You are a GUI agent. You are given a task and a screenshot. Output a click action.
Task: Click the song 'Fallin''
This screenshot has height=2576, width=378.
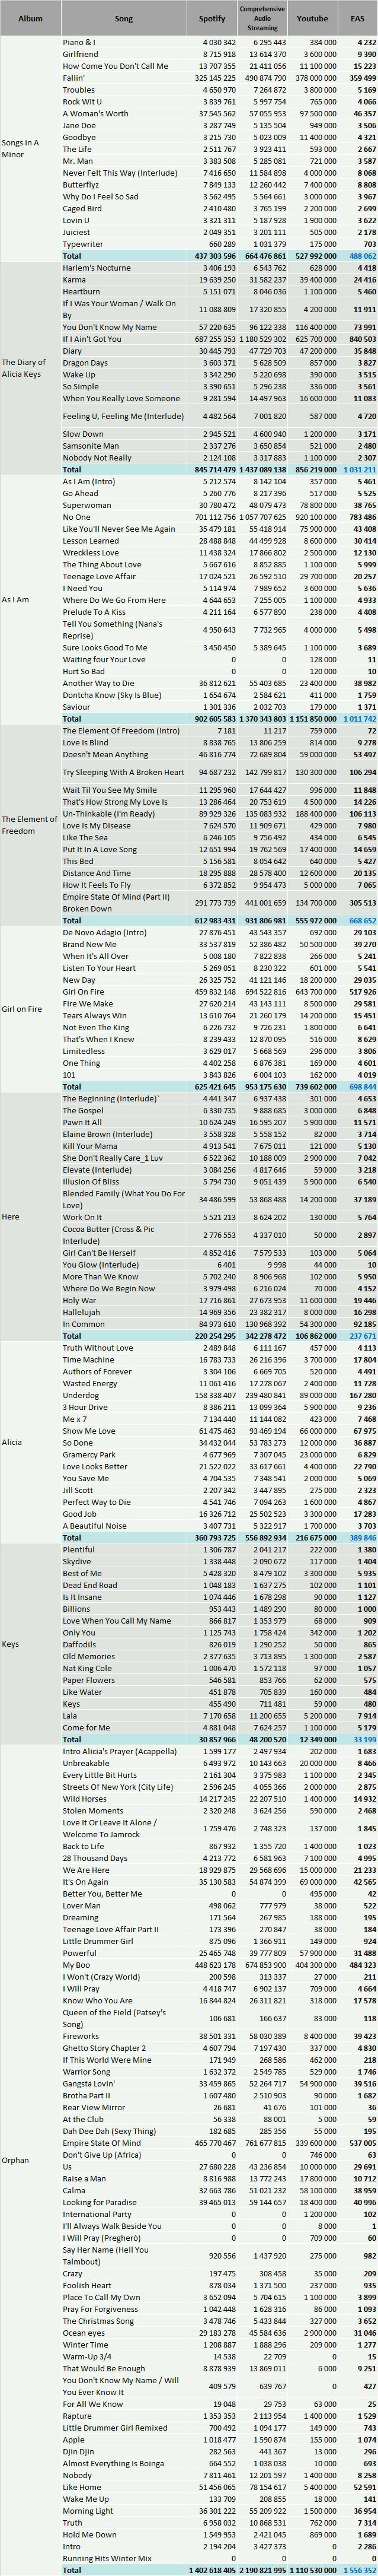point(74,78)
